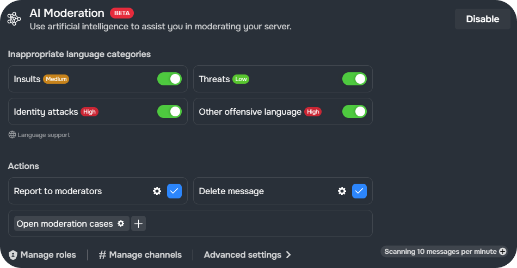517x268 pixels.
Task: Open settings gear for Delete message
Action: [x=342, y=191]
